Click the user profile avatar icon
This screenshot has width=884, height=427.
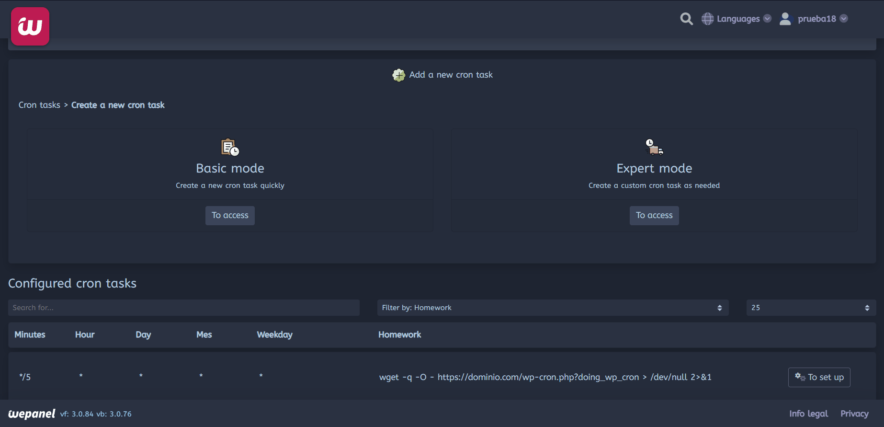pyautogui.click(x=785, y=19)
